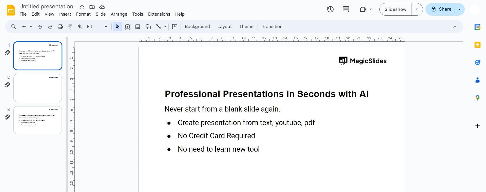Open the comments panel icon
Screen dimensions: 486x192
(x=346, y=9)
